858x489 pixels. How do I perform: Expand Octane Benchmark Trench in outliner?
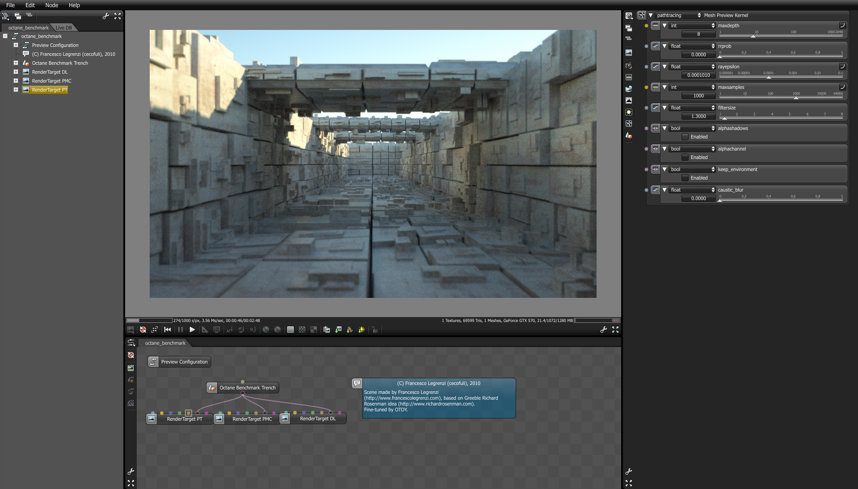pyautogui.click(x=16, y=63)
